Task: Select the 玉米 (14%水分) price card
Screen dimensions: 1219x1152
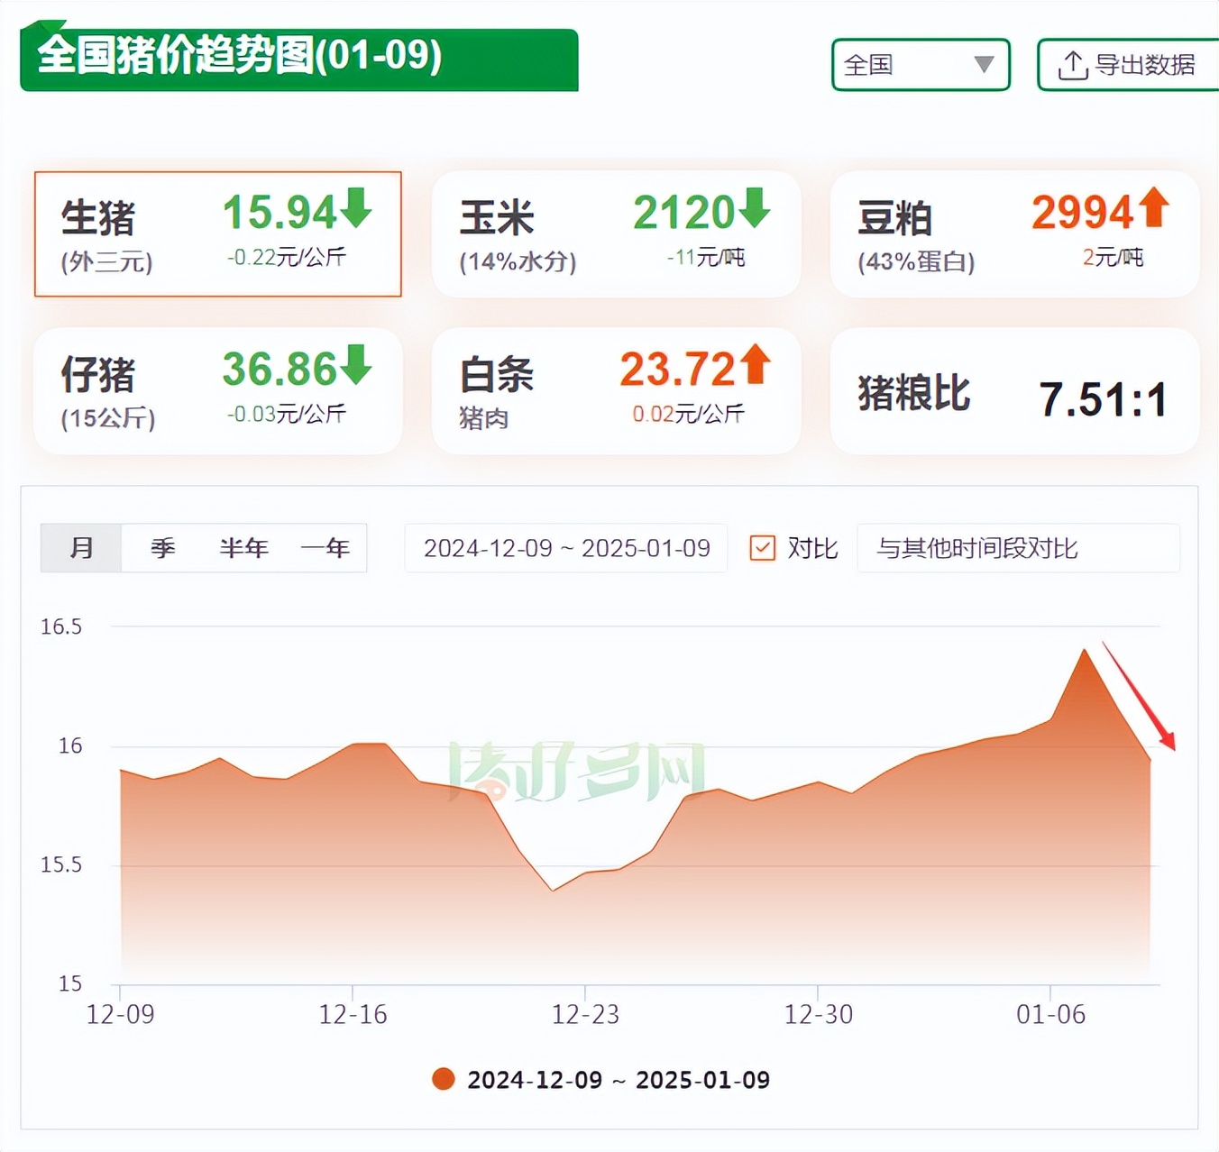Action: [x=616, y=233]
